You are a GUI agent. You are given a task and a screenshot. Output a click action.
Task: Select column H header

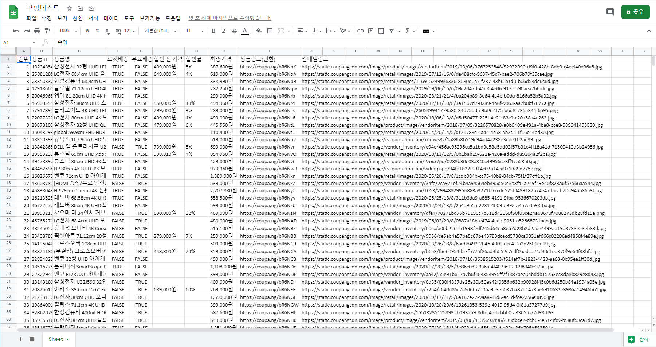coord(224,51)
